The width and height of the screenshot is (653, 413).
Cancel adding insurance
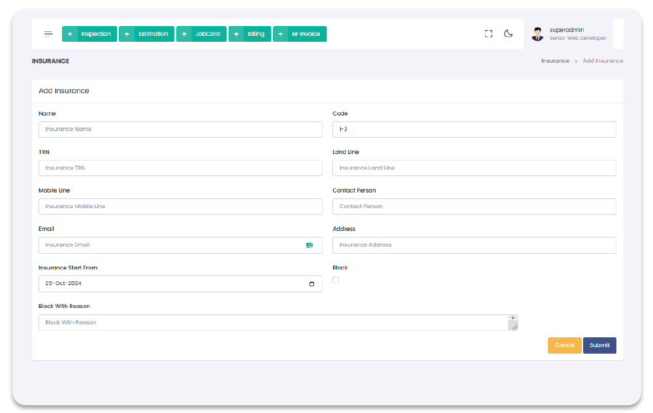pyautogui.click(x=564, y=345)
